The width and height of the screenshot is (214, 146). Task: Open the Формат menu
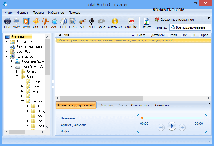coord(23,13)
